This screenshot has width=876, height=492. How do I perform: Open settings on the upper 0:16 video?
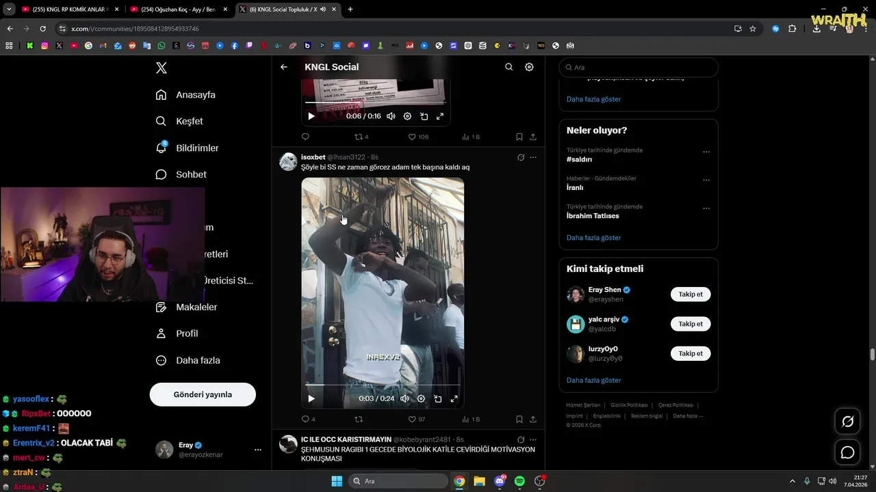pos(407,116)
